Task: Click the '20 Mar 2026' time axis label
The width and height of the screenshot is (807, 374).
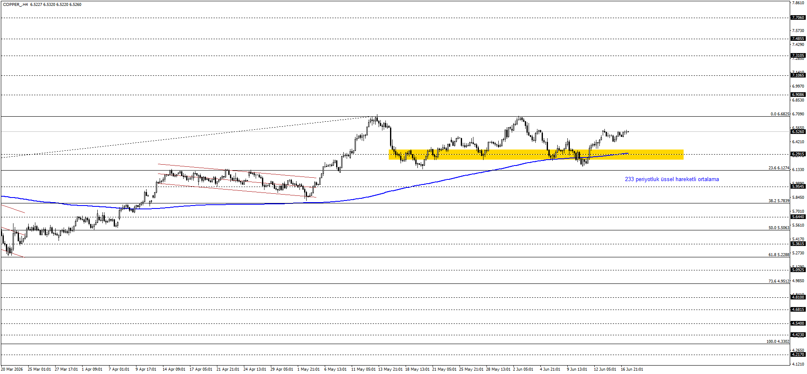Action: point(12,369)
